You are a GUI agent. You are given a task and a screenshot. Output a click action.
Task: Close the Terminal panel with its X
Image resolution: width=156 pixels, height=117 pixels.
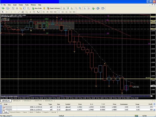[1, 104]
